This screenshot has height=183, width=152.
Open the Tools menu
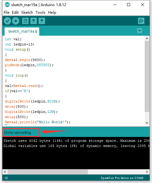click(x=40, y=13)
